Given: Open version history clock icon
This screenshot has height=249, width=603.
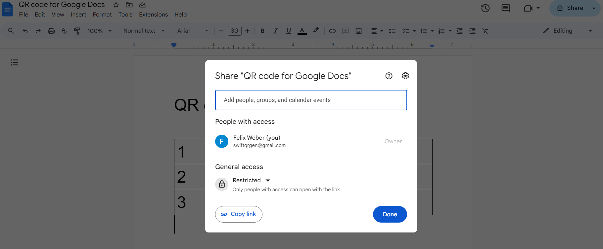Looking at the screenshot, I should click(486, 8).
